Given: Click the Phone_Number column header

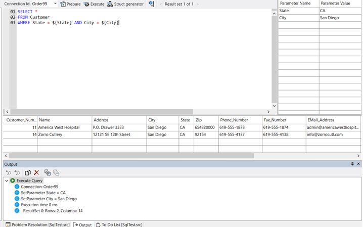Looking at the screenshot, I should pyautogui.click(x=240, y=120).
